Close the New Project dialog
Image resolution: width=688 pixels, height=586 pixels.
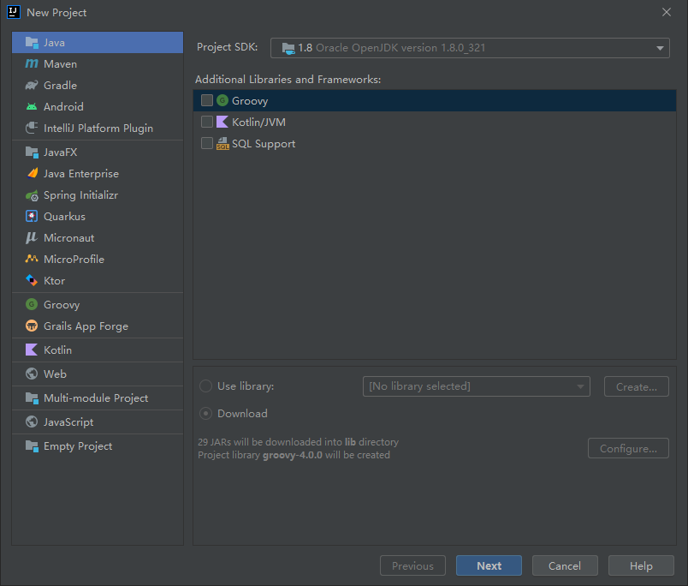[x=667, y=12]
